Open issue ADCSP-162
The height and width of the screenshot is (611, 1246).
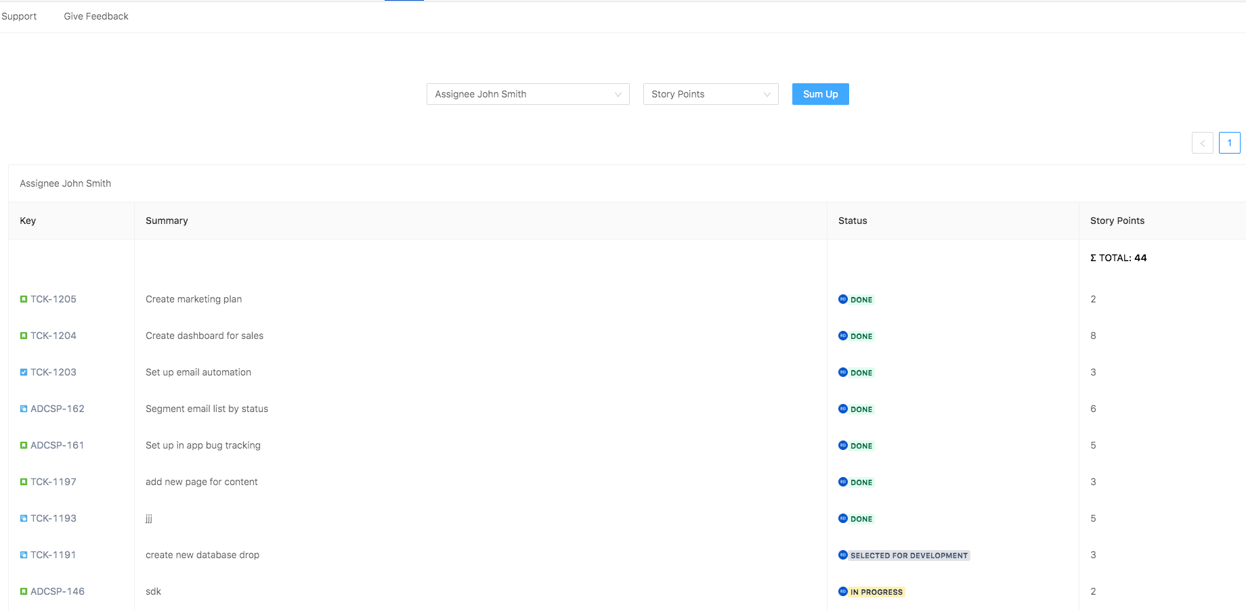tap(58, 409)
